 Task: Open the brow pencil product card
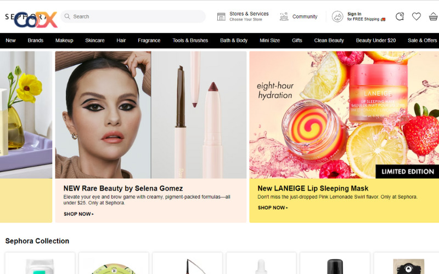[187, 263]
